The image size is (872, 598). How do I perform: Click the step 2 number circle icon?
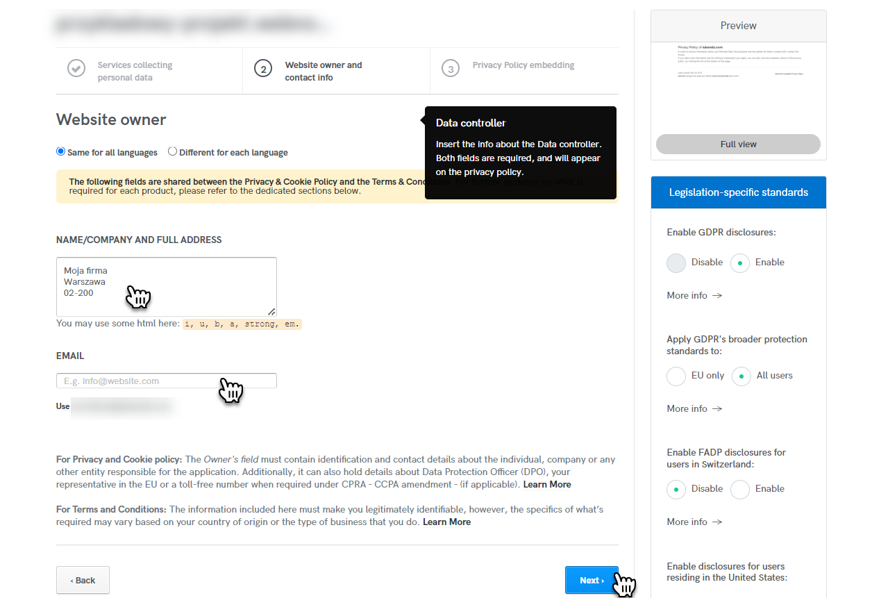[x=263, y=69]
